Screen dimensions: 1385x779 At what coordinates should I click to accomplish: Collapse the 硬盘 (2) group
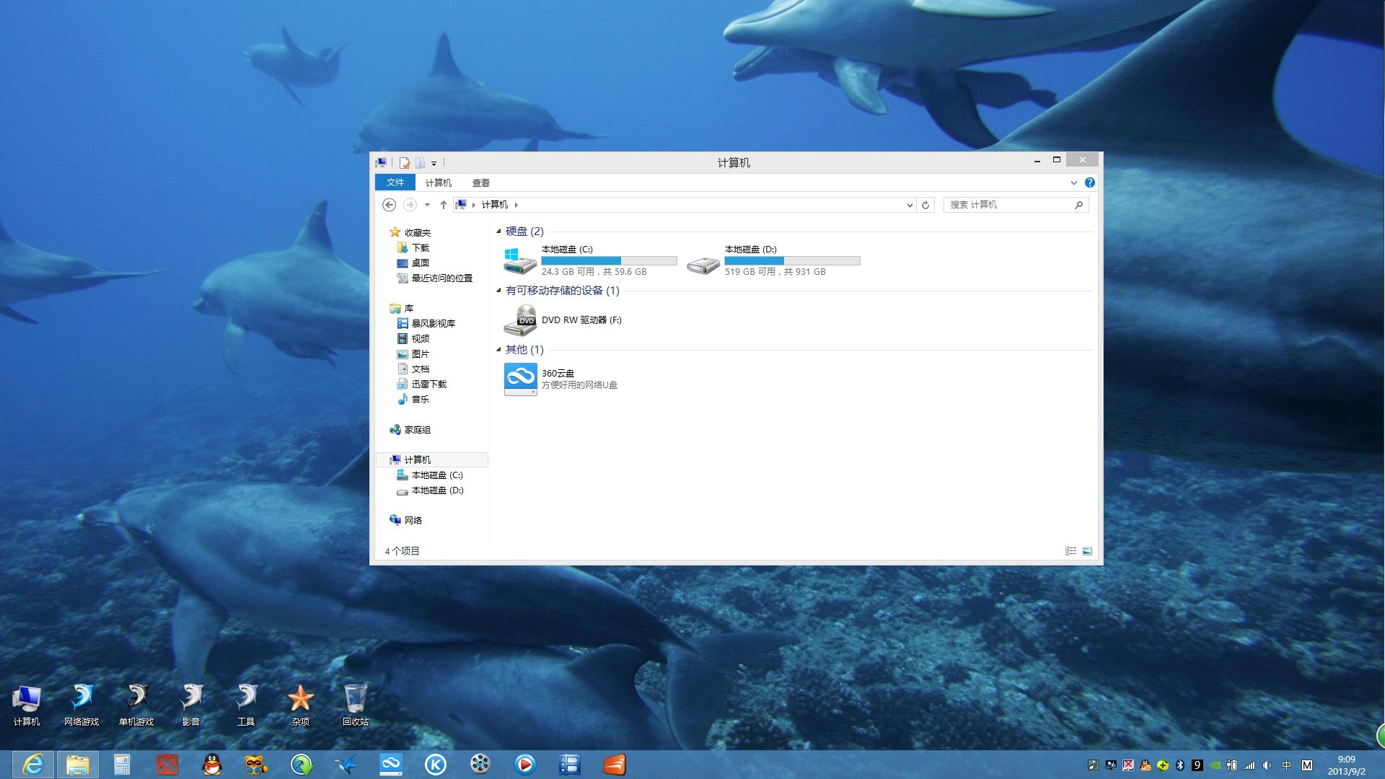pos(498,232)
